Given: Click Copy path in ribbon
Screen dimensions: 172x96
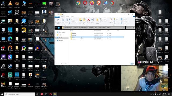Looking at the screenshot, I should click(x=72, y=21).
